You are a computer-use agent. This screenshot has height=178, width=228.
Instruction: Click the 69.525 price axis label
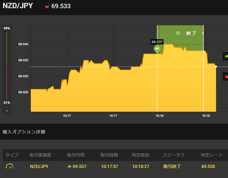(x=23, y=92)
